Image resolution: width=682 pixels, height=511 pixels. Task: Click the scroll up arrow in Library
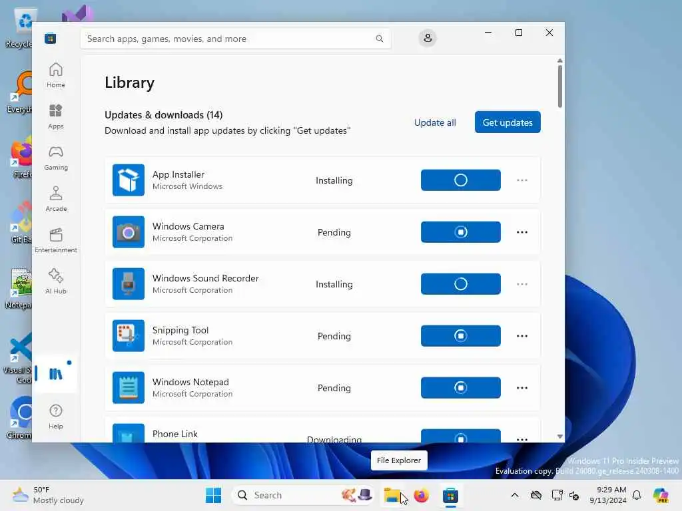pos(559,61)
